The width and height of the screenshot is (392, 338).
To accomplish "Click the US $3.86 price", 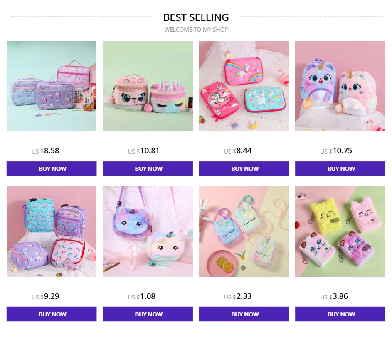I will [x=334, y=296].
